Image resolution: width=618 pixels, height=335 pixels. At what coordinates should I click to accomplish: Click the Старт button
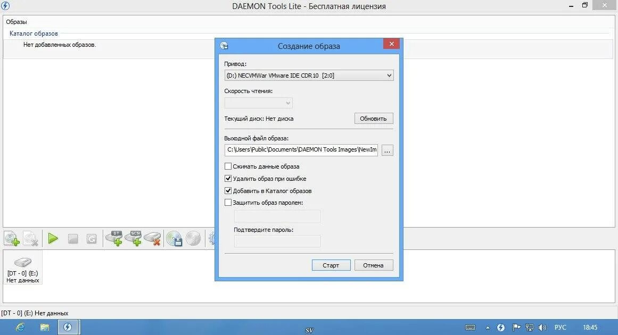[331, 265]
